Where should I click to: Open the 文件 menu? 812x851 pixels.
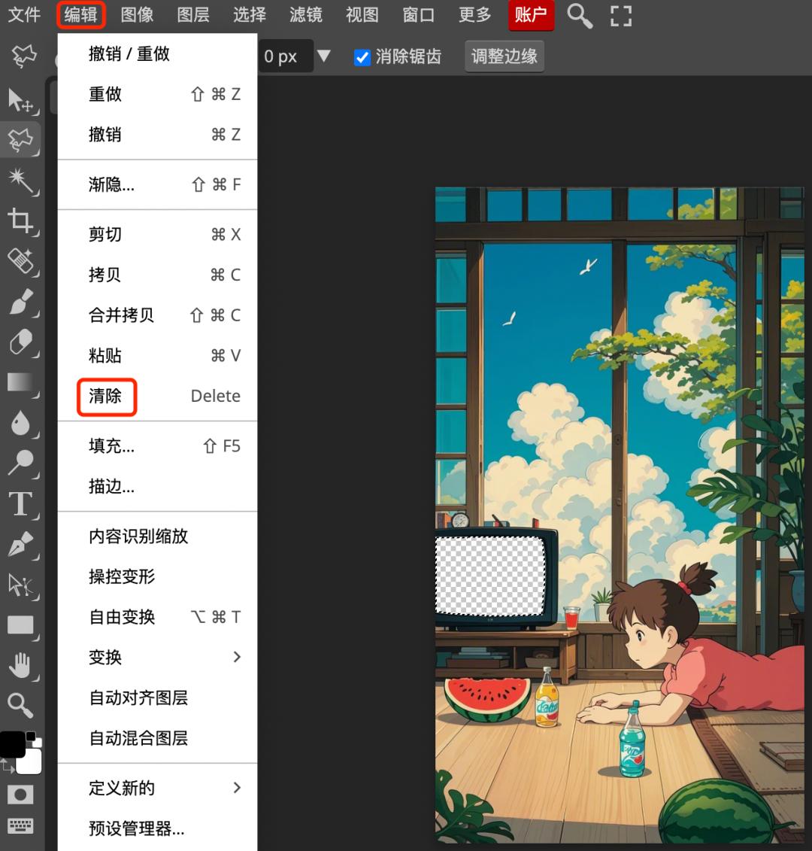point(24,14)
